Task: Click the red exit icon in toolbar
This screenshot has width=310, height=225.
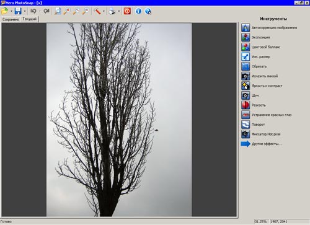Action: 127,11
